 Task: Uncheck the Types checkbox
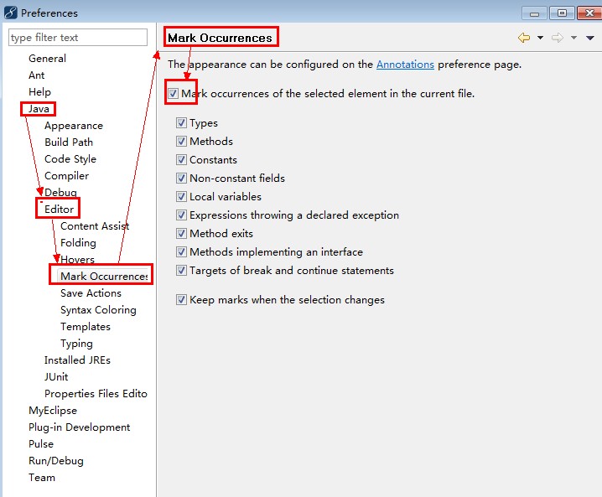[181, 123]
